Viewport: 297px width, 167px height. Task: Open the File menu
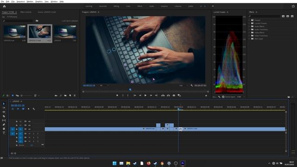point(2,1)
